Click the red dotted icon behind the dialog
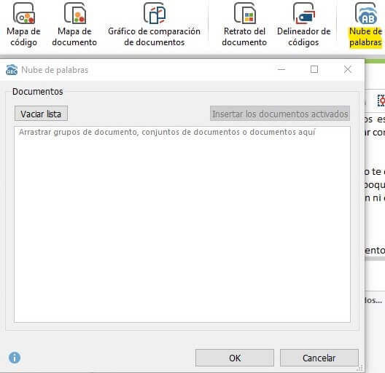This screenshot has width=385, height=373. coord(381,101)
